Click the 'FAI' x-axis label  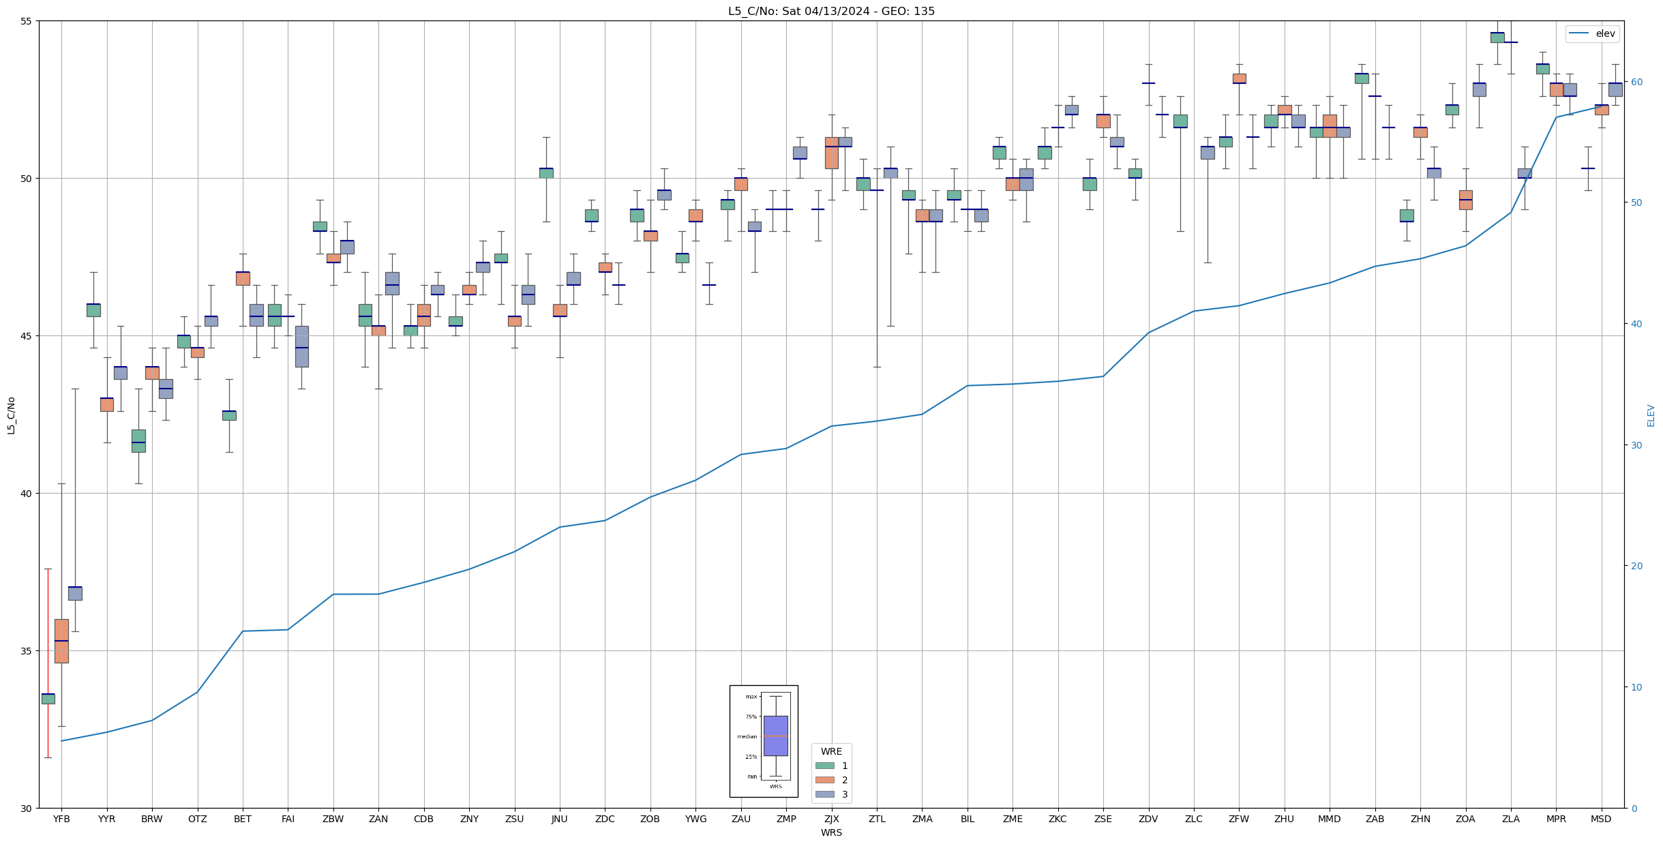(288, 819)
